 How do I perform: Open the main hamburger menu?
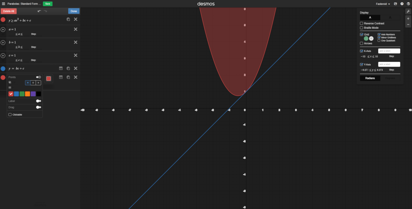(x=4, y=4)
